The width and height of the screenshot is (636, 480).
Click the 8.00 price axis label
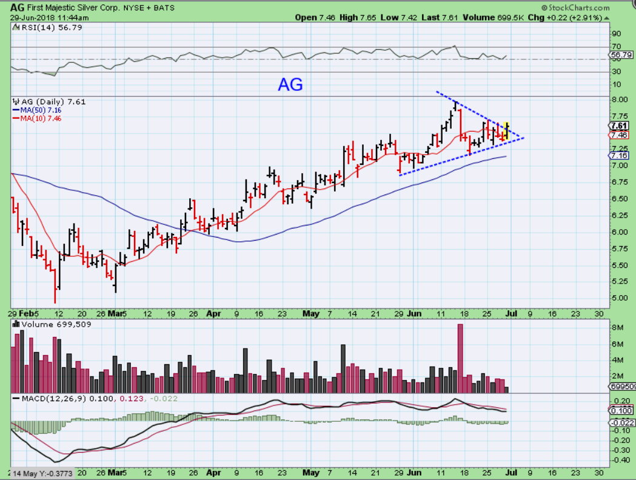[620, 100]
